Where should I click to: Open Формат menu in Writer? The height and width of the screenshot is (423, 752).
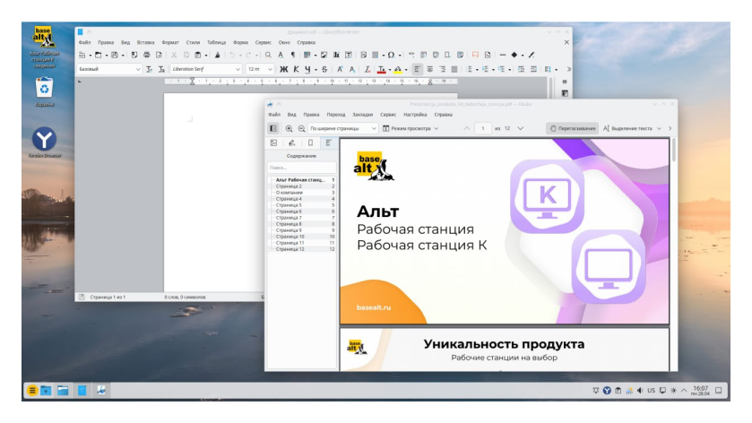tap(170, 42)
